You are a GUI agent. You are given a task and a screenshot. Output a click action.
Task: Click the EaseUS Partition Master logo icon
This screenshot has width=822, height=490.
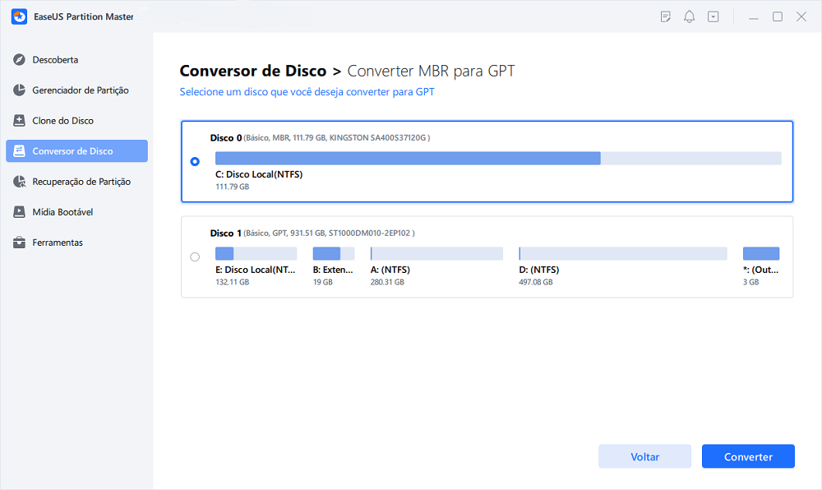pos(20,16)
